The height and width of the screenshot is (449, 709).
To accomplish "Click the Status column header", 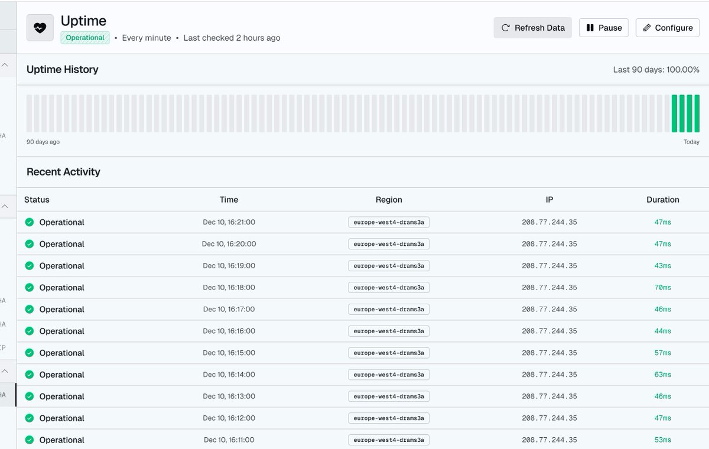I will coord(37,200).
